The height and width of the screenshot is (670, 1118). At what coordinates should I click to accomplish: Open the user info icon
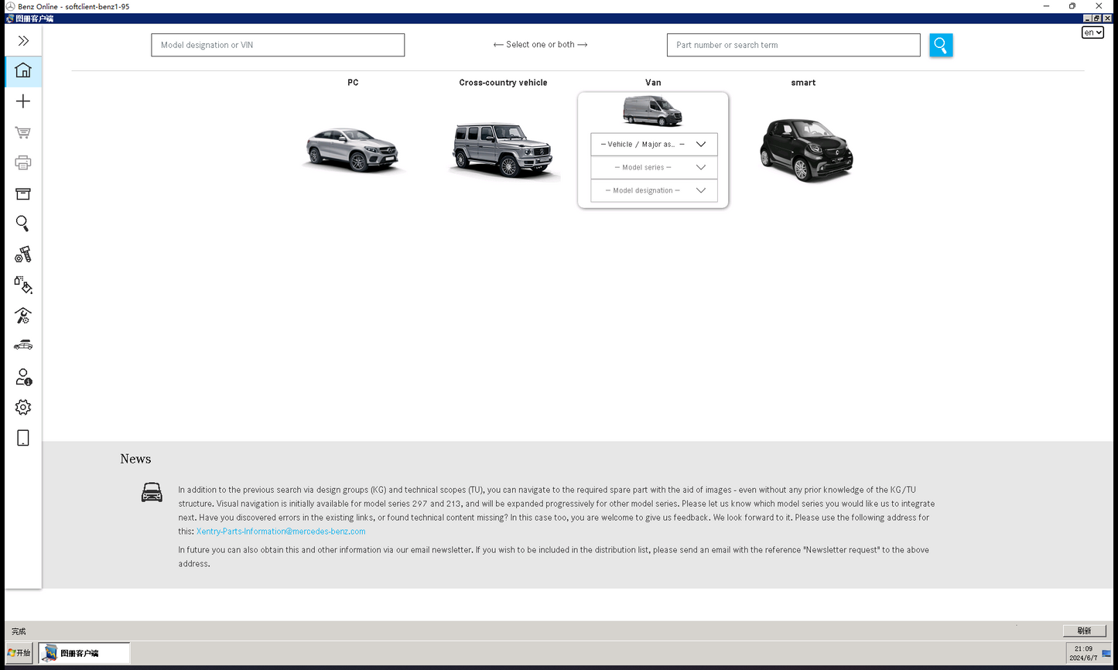[x=23, y=377]
